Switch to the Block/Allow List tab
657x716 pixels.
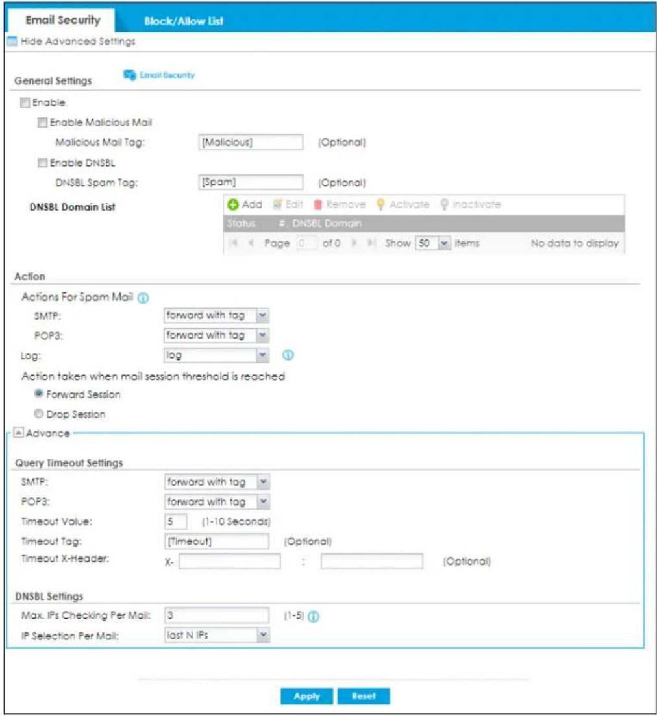(x=183, y=21)
